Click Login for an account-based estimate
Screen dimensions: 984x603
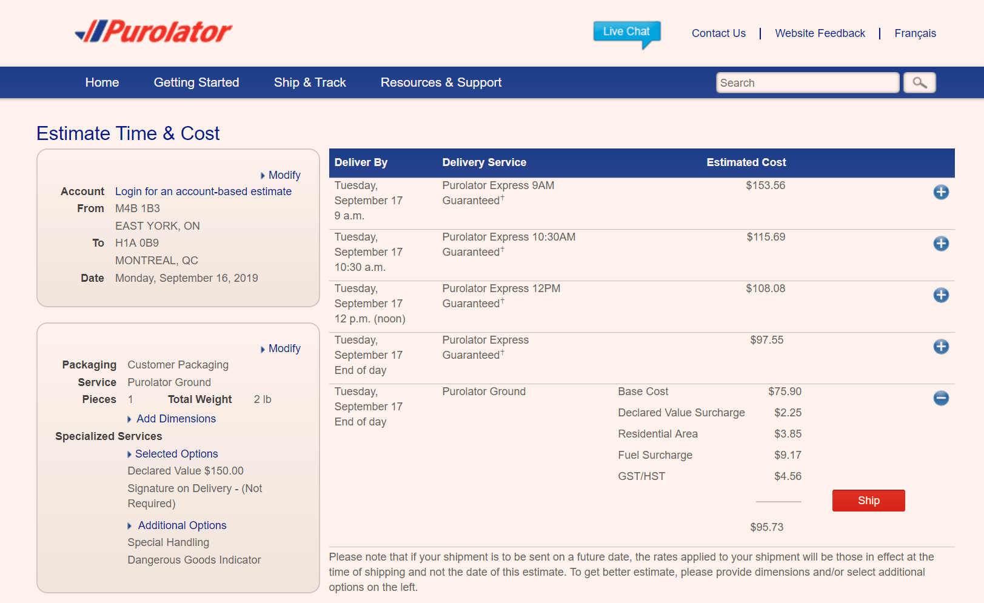click(x=203, y=192)
